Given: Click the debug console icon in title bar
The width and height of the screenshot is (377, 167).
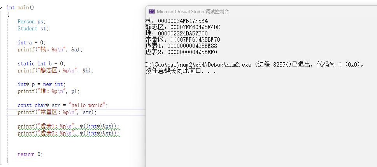Looking at the screenshot, I should 151,11.
